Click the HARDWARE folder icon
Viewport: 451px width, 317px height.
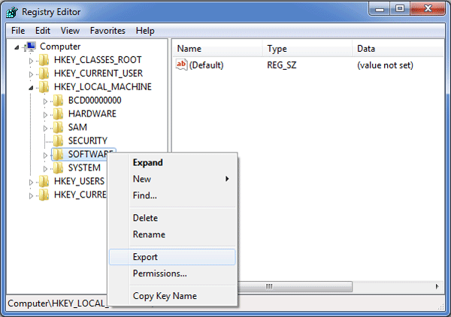tap(59, 114)
